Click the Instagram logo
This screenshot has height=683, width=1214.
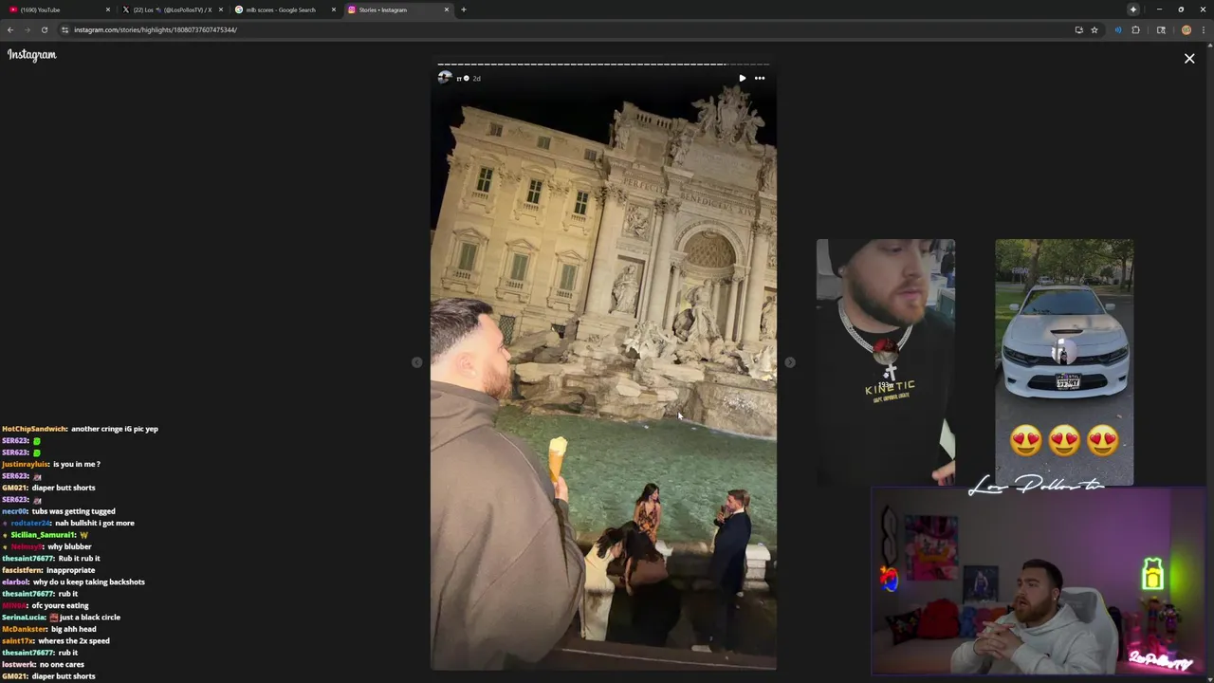click(x=32, y=55)
